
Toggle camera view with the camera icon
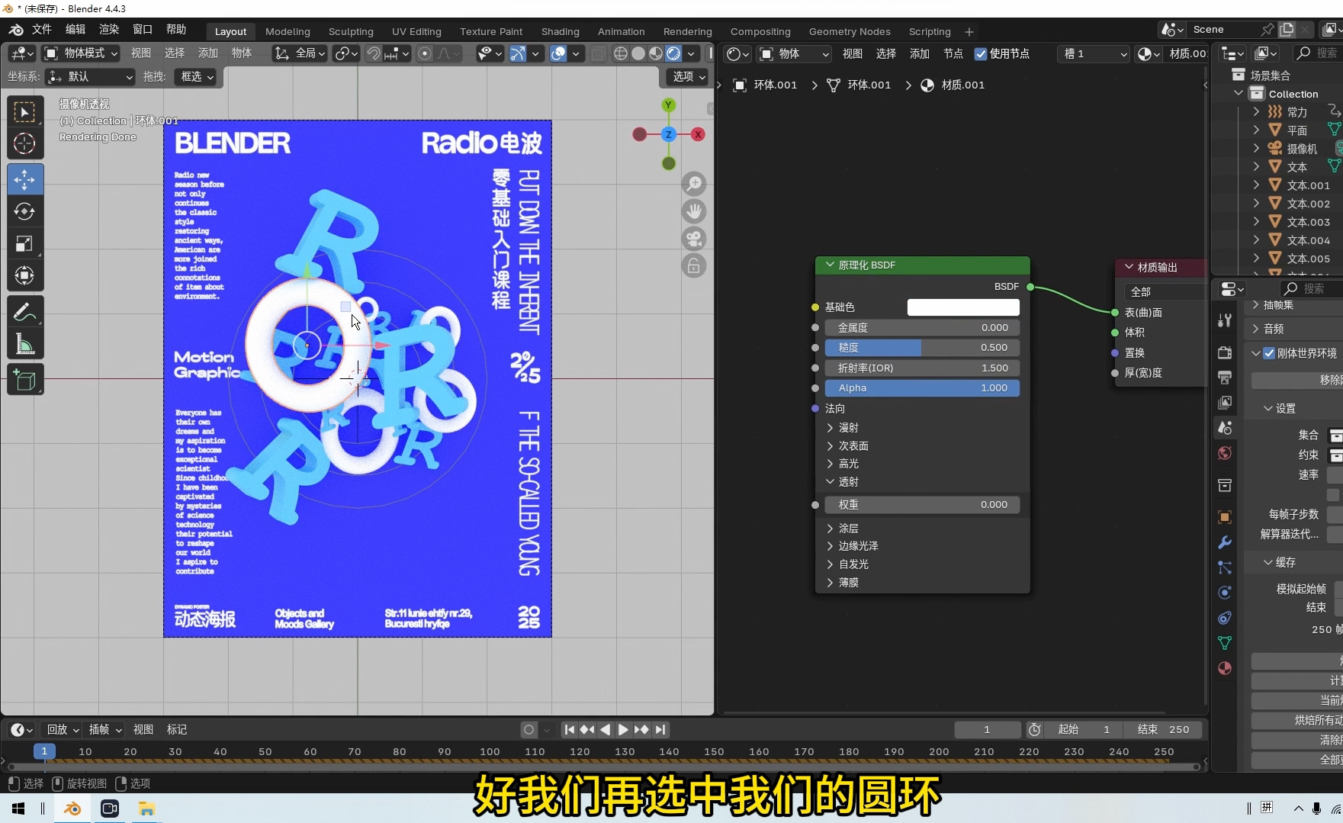point(694,239)
